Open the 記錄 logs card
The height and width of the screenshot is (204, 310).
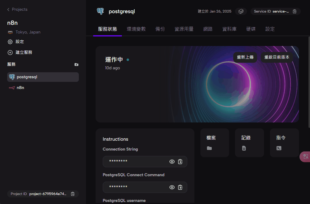pos(249,143)
